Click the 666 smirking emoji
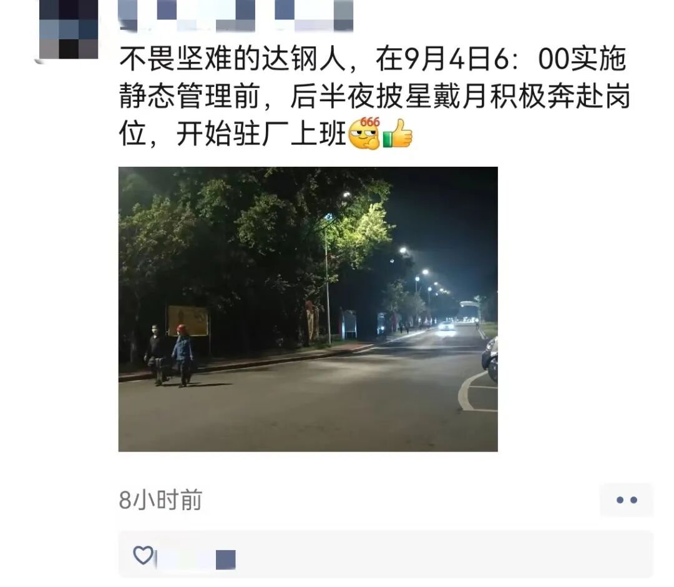Viewport: 674px width, 587px height. coord(364,133)
